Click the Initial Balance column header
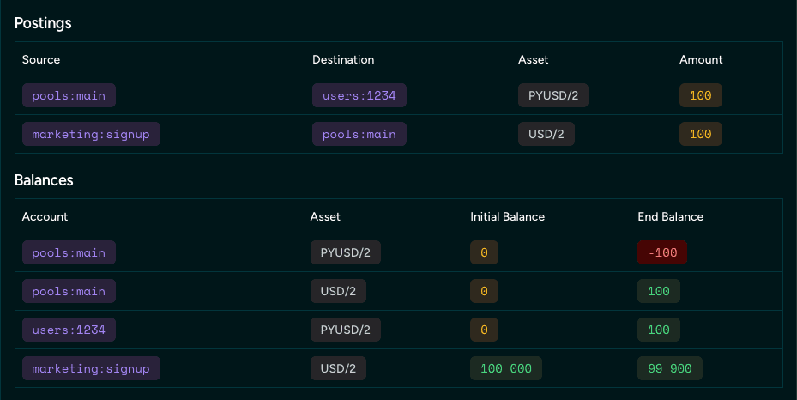797x400 pixels. [507, 217]
